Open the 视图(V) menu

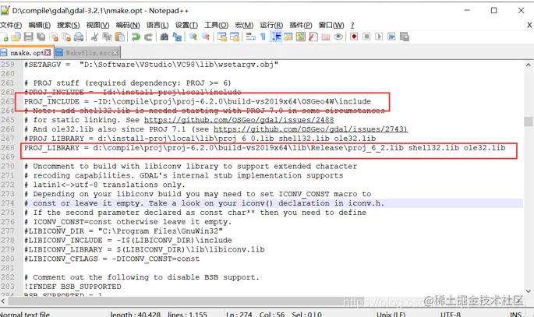point(97,25)
